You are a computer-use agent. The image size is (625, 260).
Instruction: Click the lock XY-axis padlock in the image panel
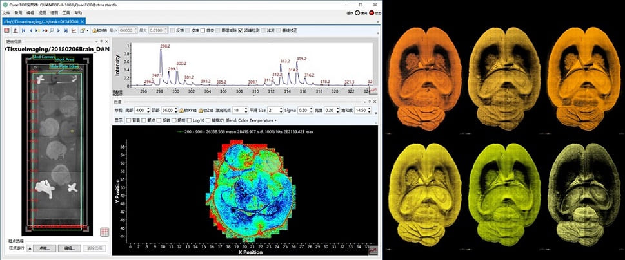tap(182, 111)
